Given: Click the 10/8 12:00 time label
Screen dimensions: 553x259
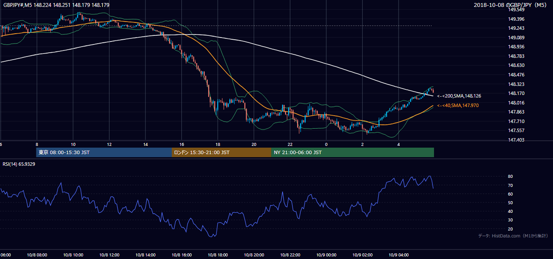Looking at the screenshot, I should pos(109,255).
